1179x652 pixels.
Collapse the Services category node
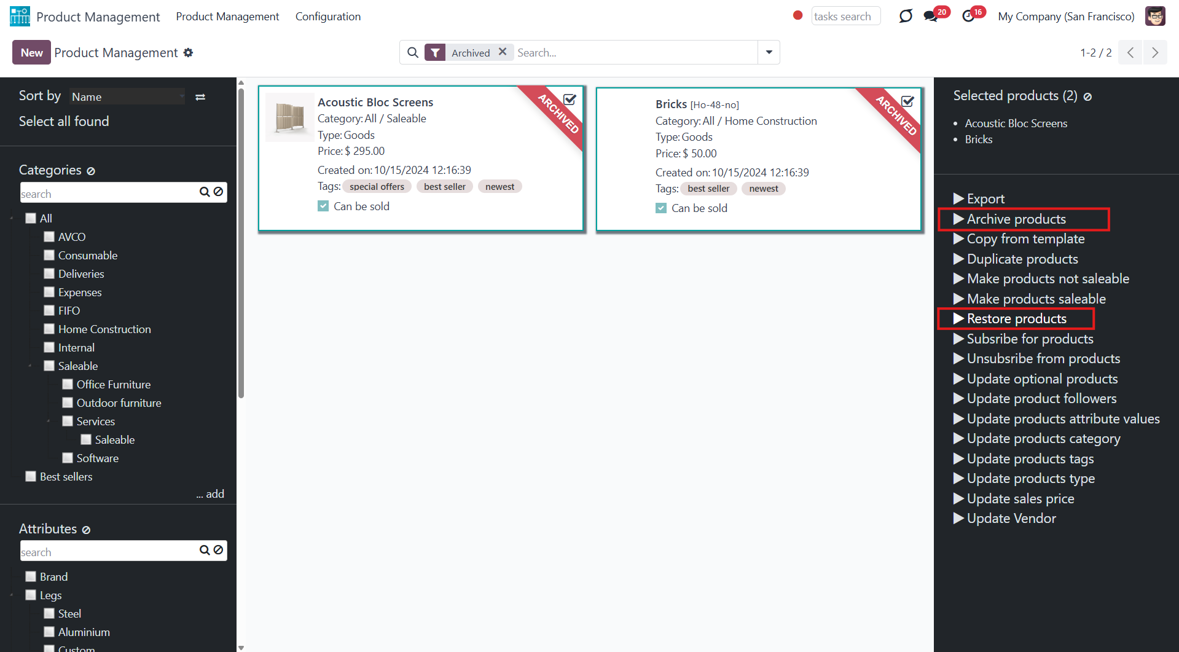click(x=49, y=421)
